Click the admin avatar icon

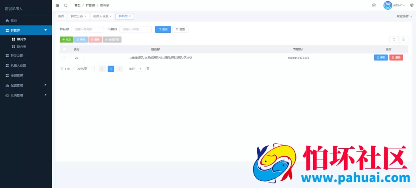pos(388,5)
